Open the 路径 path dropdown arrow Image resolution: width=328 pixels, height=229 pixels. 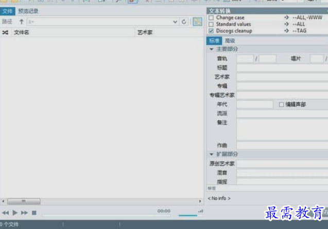pos(175,22)
